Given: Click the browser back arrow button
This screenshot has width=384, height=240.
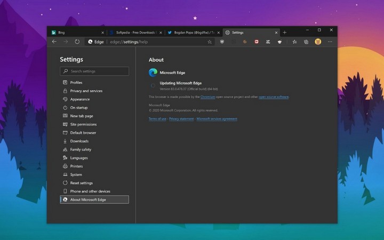Looking at the screenshot, I should (x=54, y=42).
